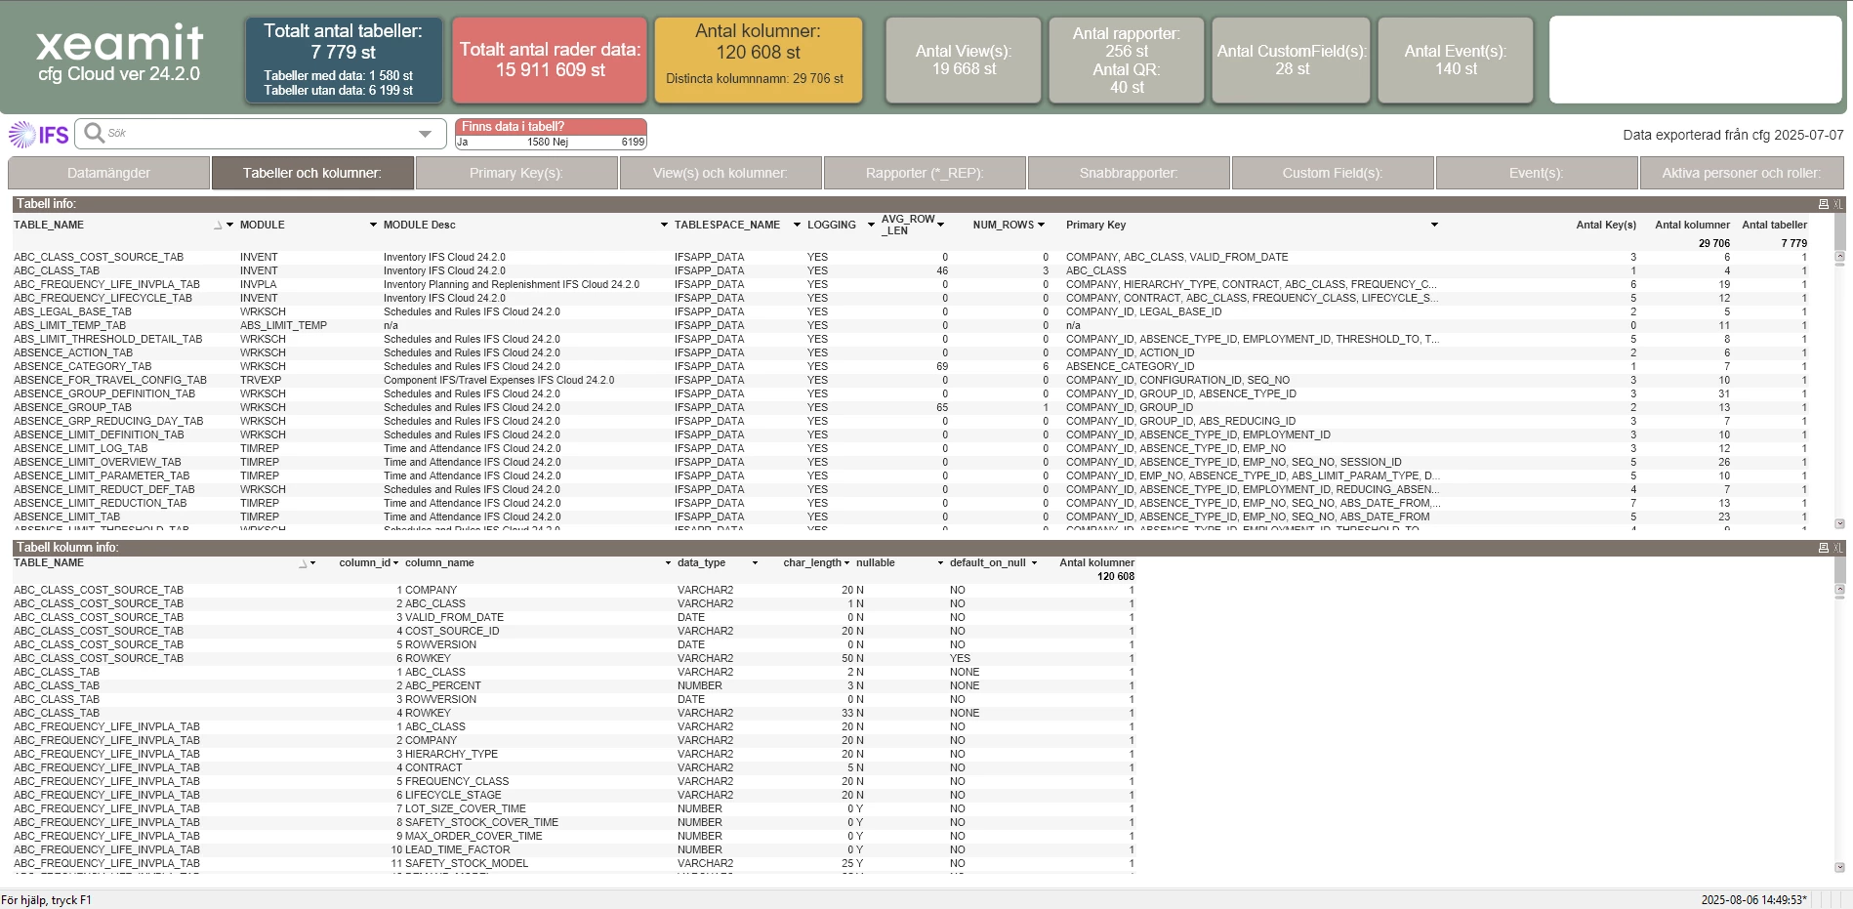Open filter dropdown for MODULE column
Screen dimensions: 1853x909
point(373,225)
